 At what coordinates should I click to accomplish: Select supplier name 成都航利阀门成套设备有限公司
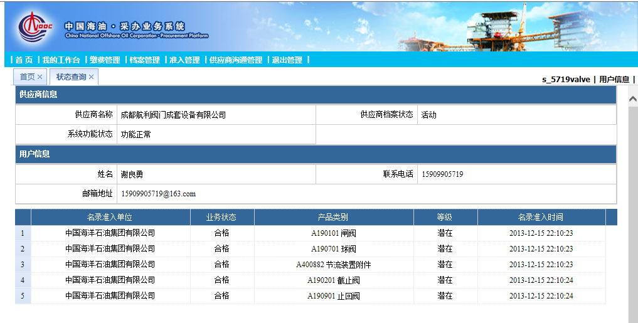[x=173, y=115]
